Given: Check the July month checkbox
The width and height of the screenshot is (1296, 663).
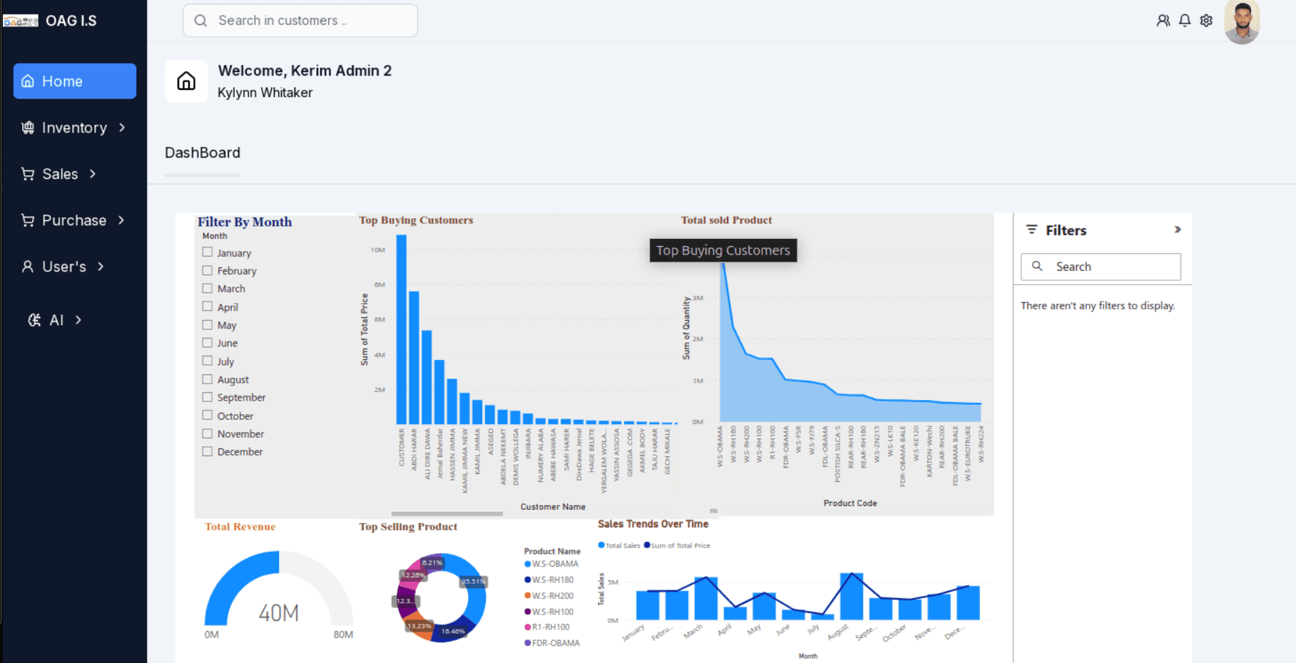Looking at the screenshot, I should [208, 361].
